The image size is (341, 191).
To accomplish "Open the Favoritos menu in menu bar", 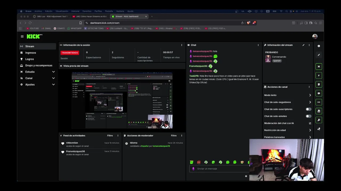I will 87,11.
